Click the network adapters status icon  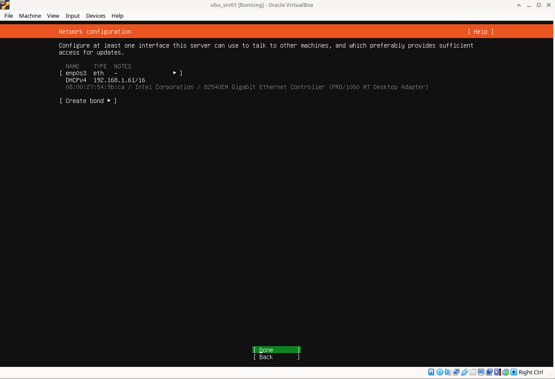tap(456, 372)
